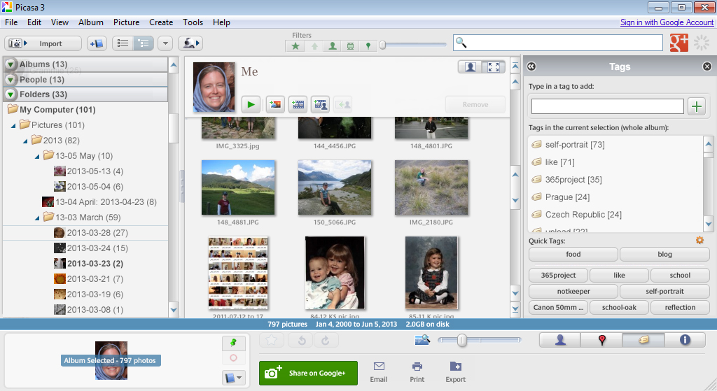Toggle expanded thumbnail view icon

[x=494, y=67]
